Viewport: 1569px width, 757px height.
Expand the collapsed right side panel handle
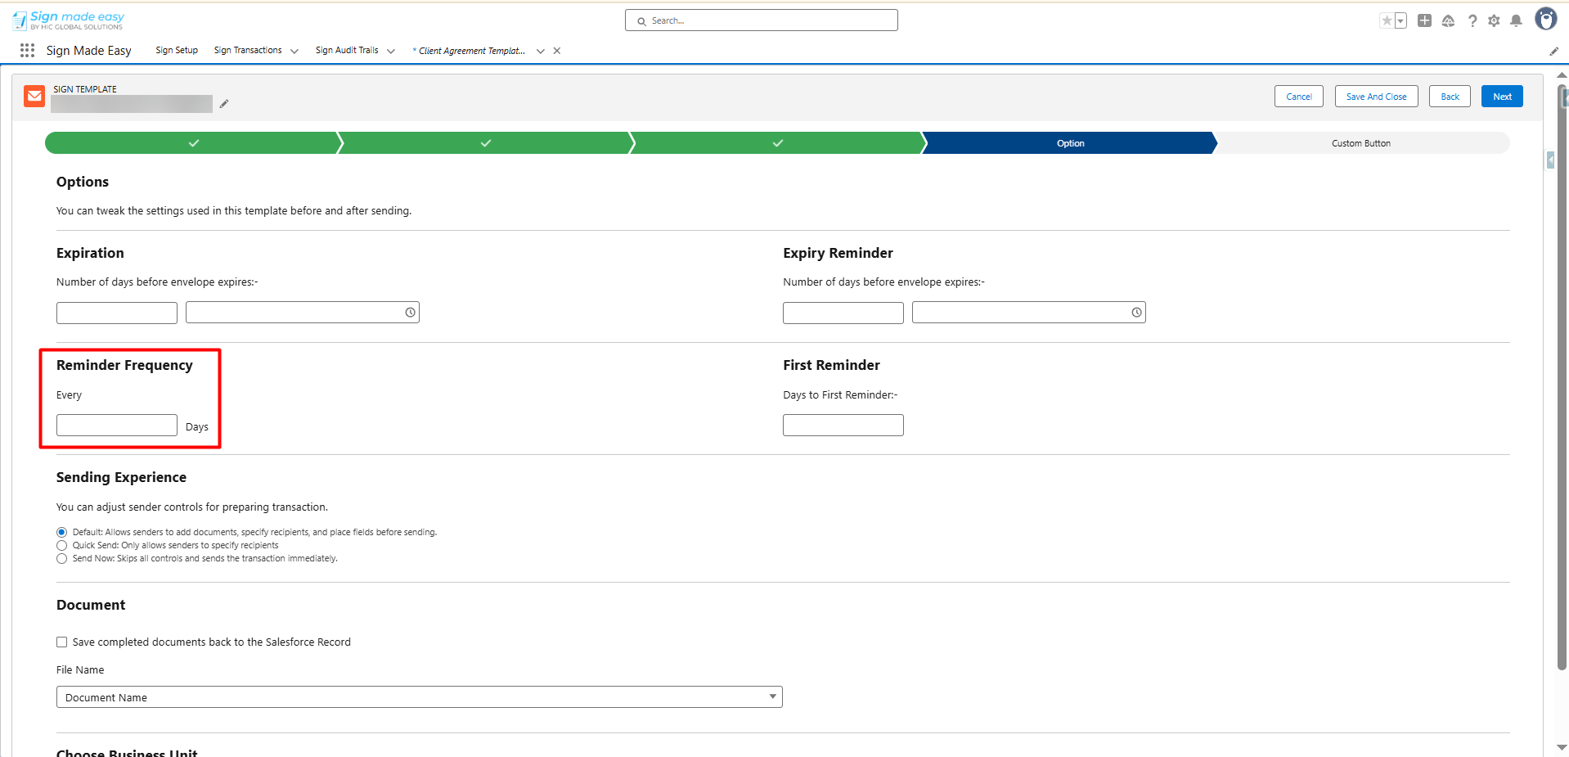pos(1550,160)
